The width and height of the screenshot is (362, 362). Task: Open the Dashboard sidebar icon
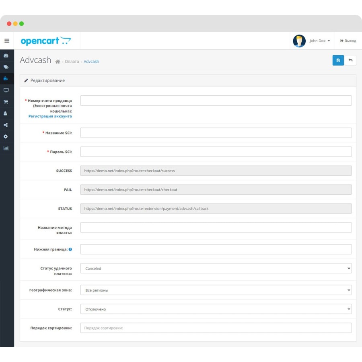coord(6,56)
